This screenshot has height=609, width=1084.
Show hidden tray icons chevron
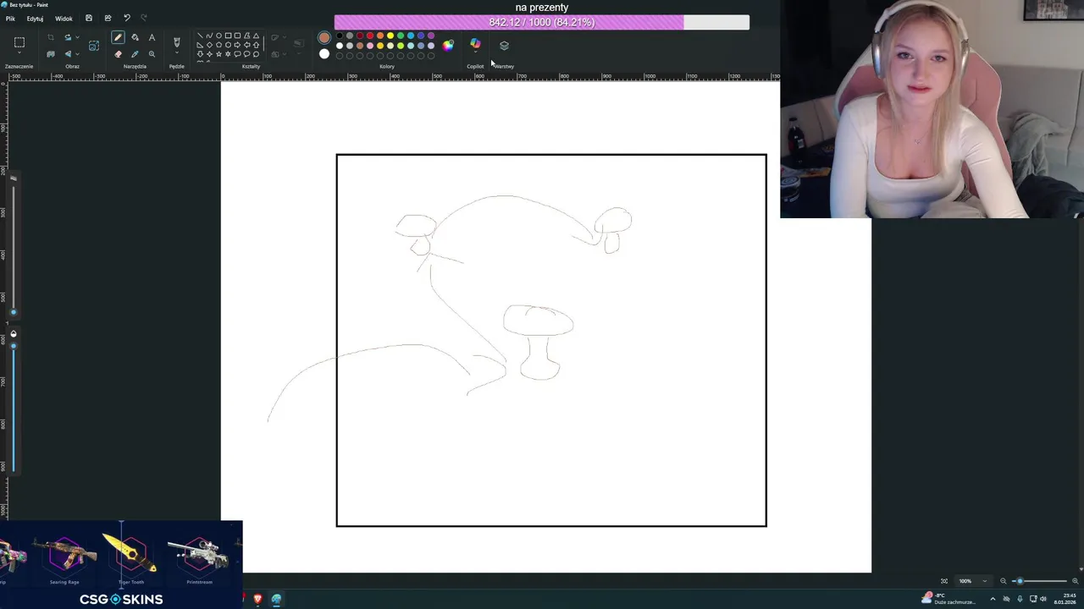pyautogui.click(x=993, y=599)
